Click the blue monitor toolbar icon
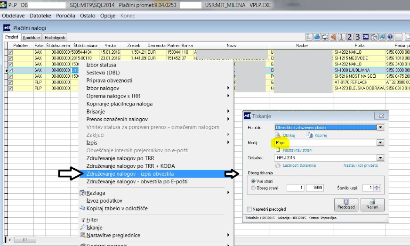The width and height of the screenshot is (410, 246). click(x=382, y=37)
